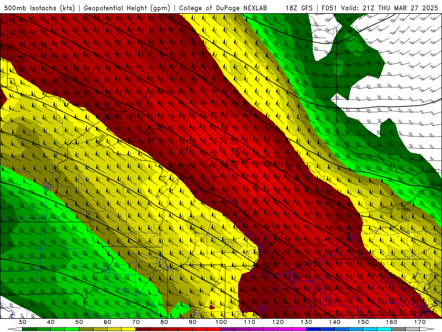The image size is (442, 332).
Task: Click the colorbar label '160'
Action: pos(392,322)
